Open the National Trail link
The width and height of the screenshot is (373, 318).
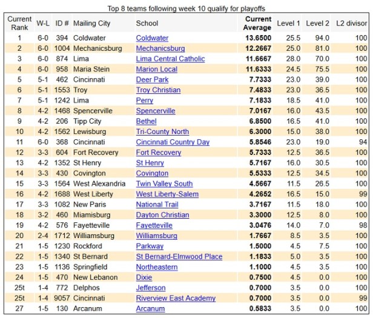pyautogui.click(x=157, y=205)
